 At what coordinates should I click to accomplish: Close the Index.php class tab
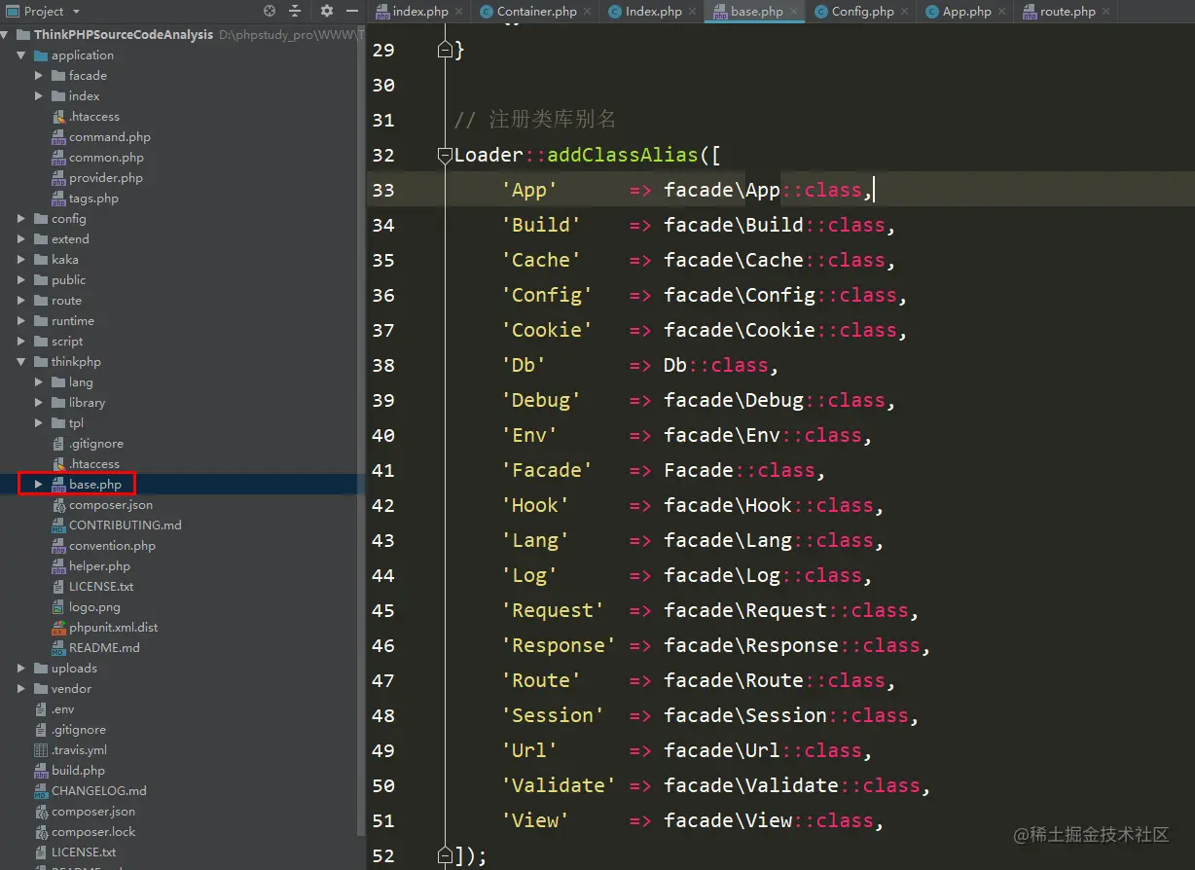(x=692, y=12)
